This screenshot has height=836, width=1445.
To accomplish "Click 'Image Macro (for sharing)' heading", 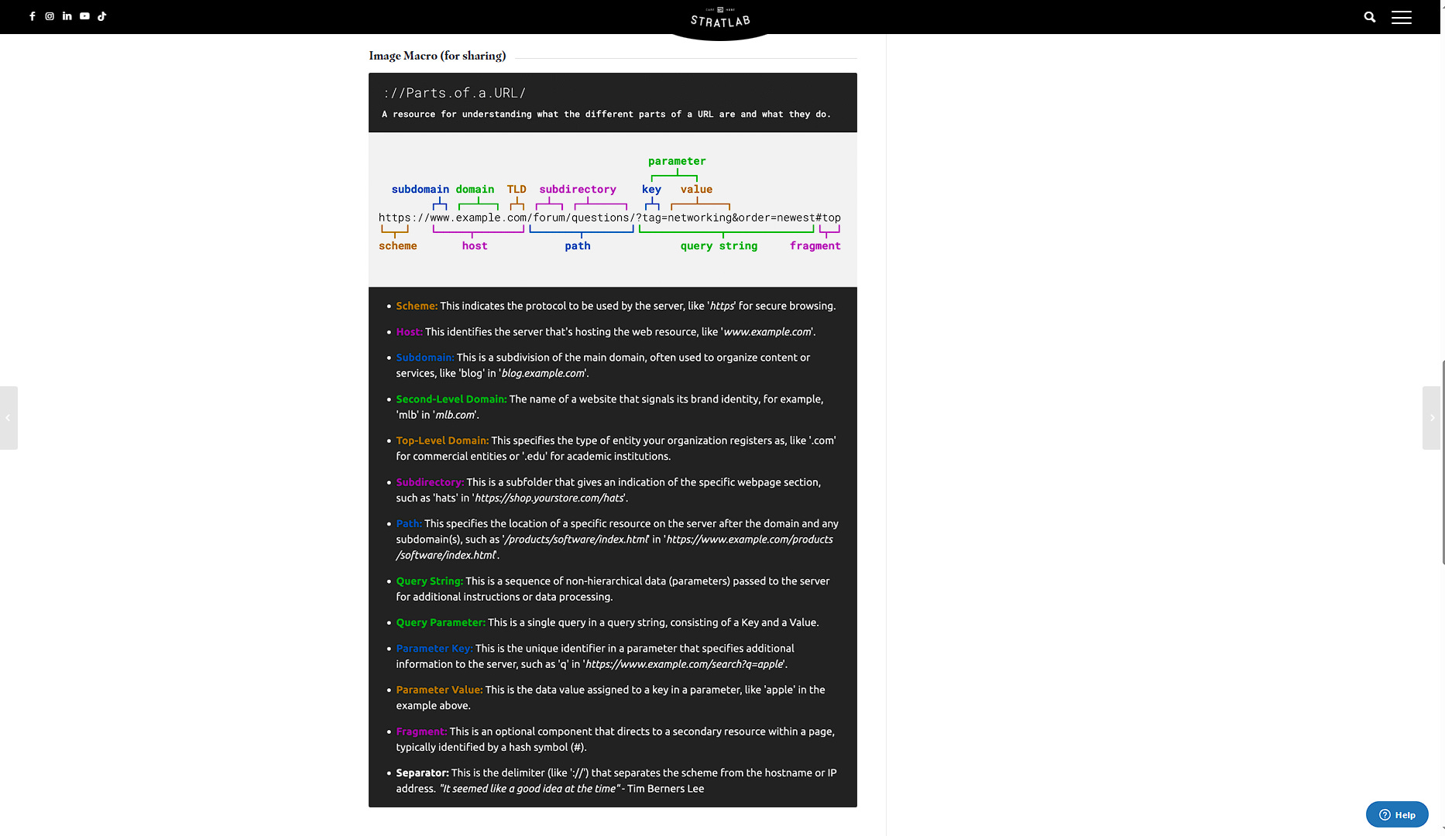I will (x=438, y=56).
